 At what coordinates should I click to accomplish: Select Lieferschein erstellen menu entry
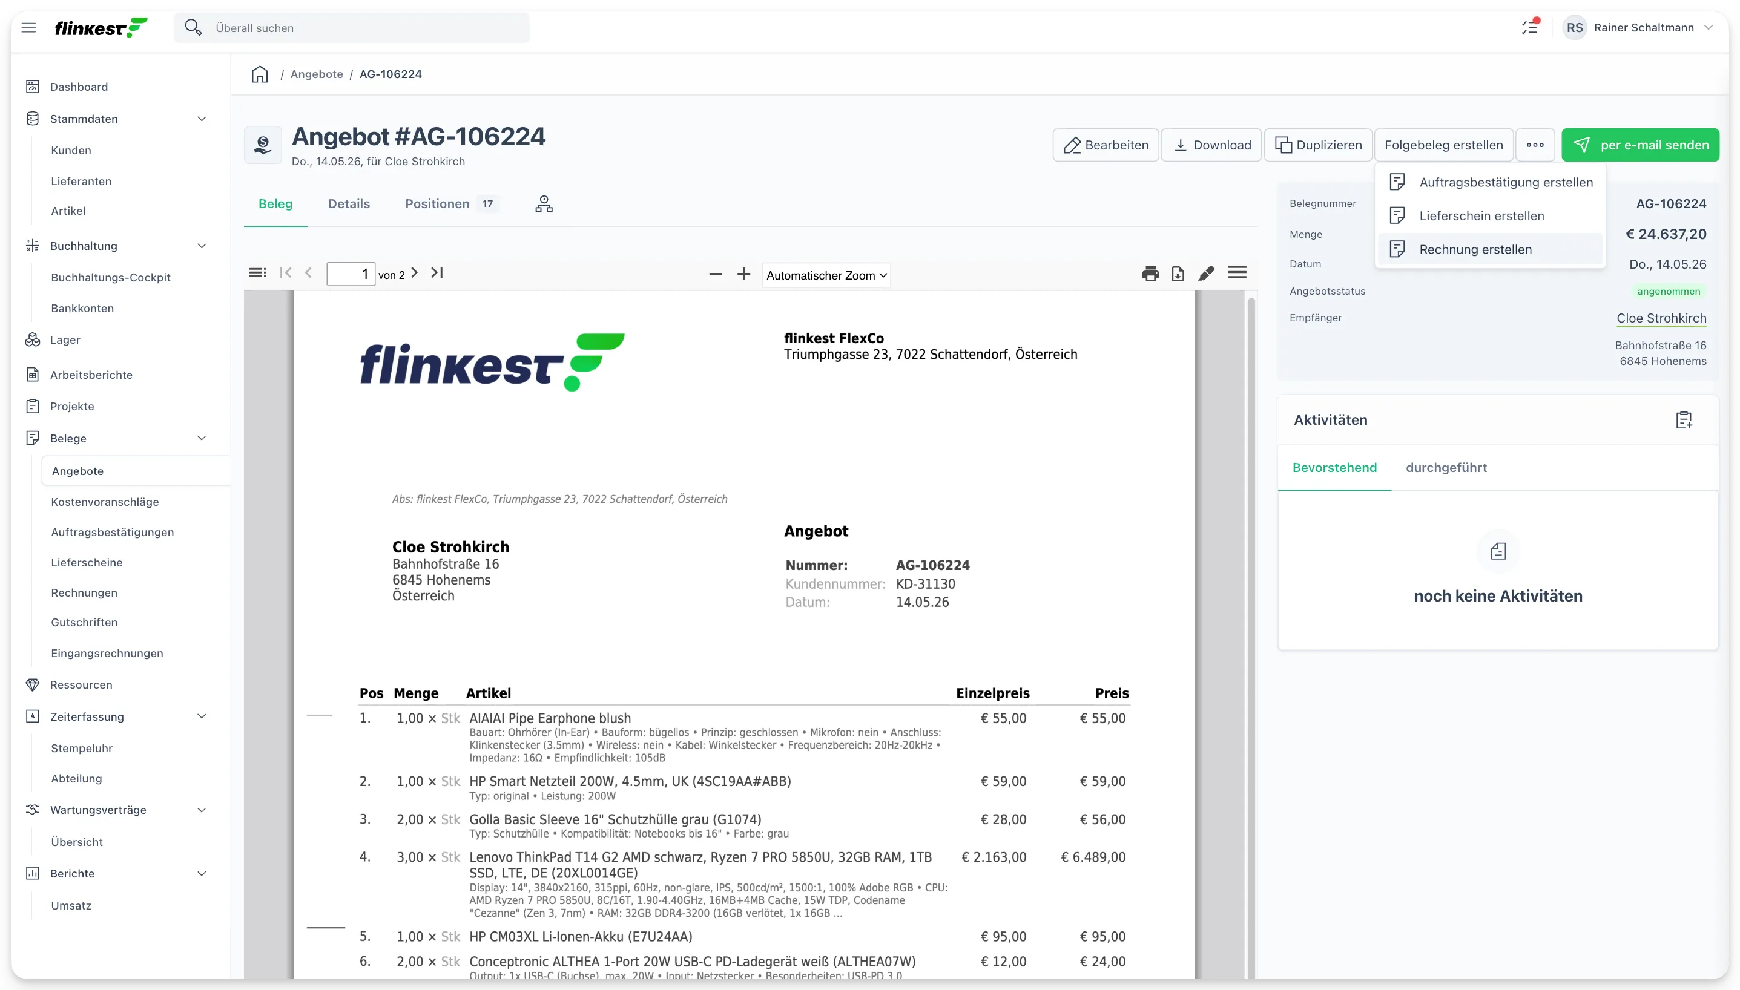coord(1491,215)
